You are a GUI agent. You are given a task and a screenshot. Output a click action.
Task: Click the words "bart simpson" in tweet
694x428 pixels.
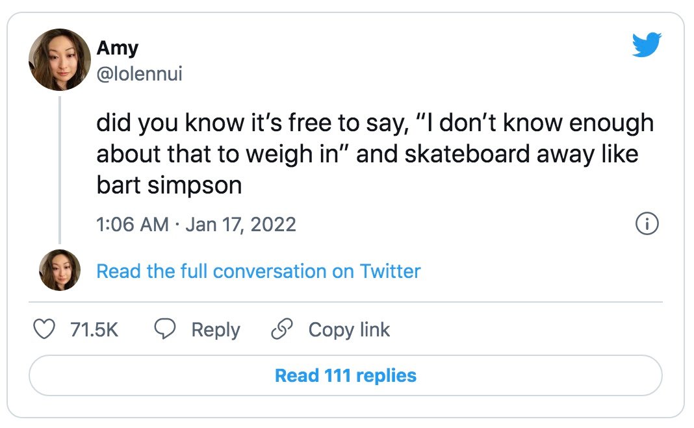[x=169, y=185]
